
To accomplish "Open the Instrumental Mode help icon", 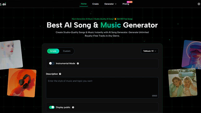I will (x=78, y=63).
